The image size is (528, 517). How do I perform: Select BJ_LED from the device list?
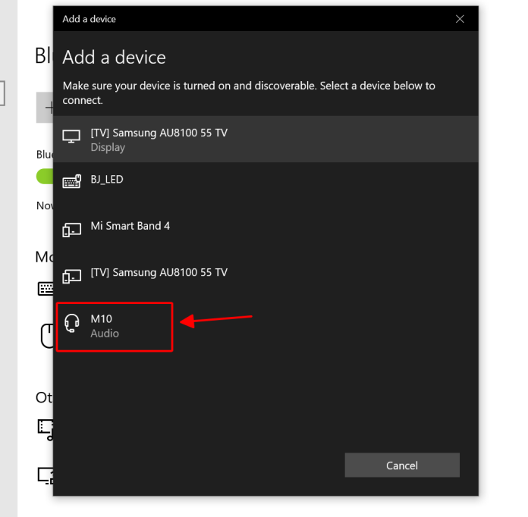pyautogui.click(x=107, y=180)
